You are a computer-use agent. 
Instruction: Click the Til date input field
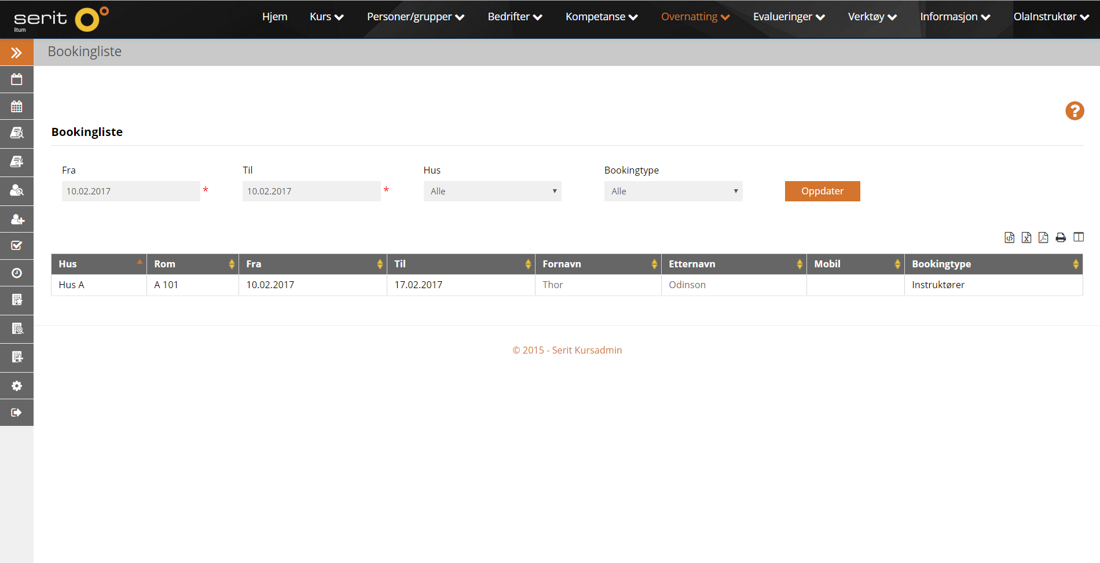311,191
